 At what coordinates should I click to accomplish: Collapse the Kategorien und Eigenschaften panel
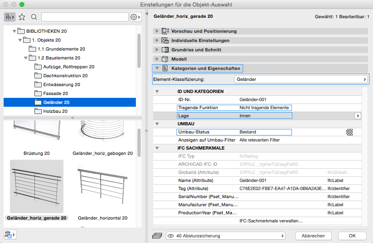157,68
